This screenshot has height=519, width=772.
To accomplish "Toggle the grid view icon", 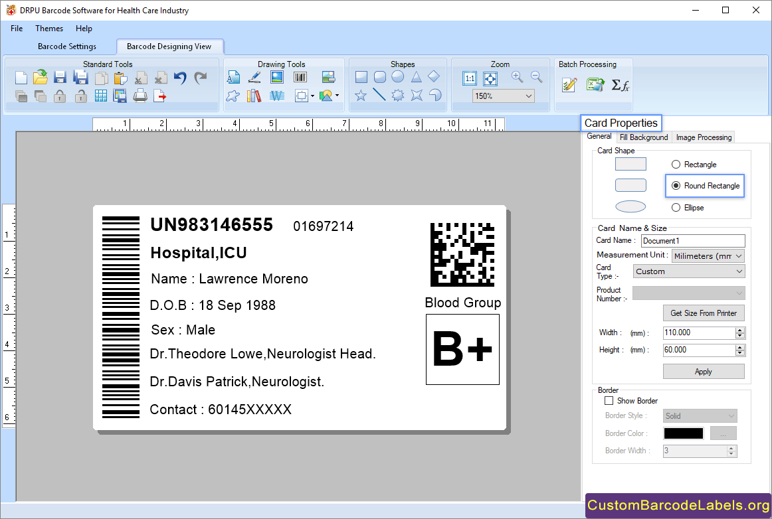I will 100,96.
